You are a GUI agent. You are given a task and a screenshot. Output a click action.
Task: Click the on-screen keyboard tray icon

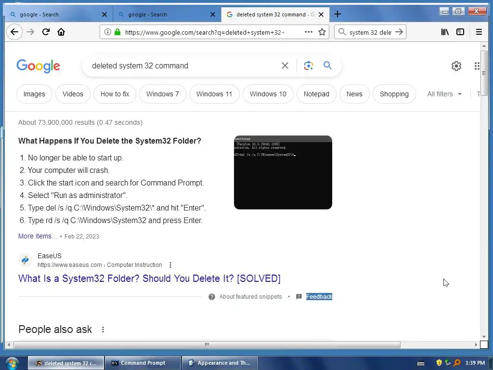pyautogui.click(x=421, y=363)
